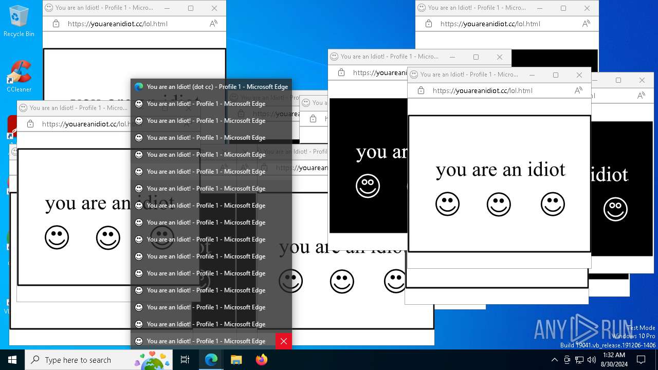The image size is (658, 370).
Task: Launch the CCleaner desktop shortcut
Action: 19,76
